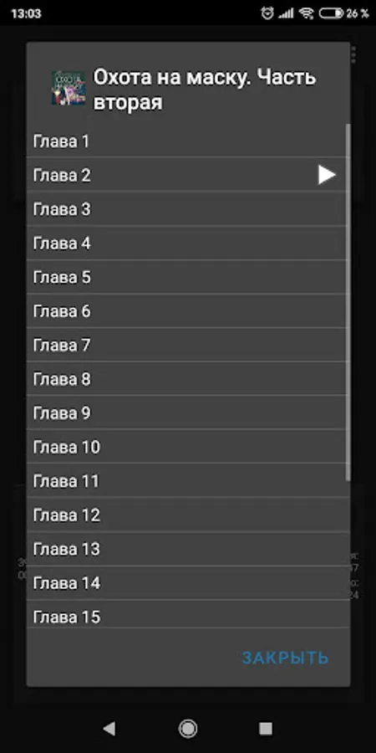
Task: Tap the alarm clock status bar icon
Action: 267,13
